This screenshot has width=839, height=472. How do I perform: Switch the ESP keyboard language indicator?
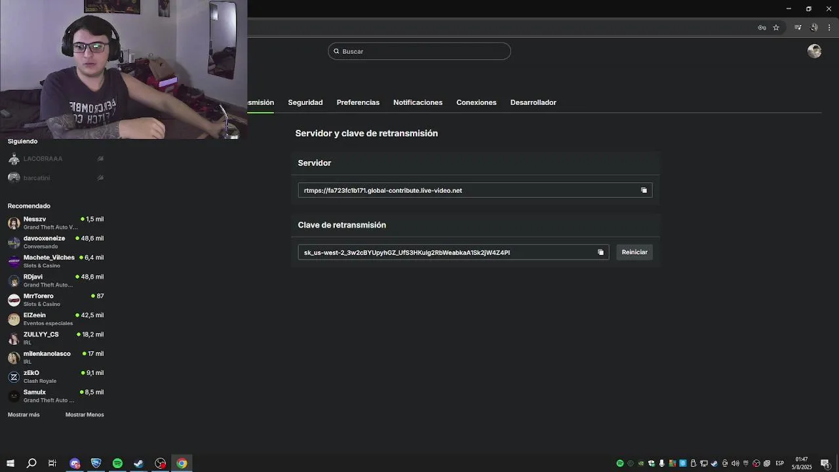click(x=779, y=463)
